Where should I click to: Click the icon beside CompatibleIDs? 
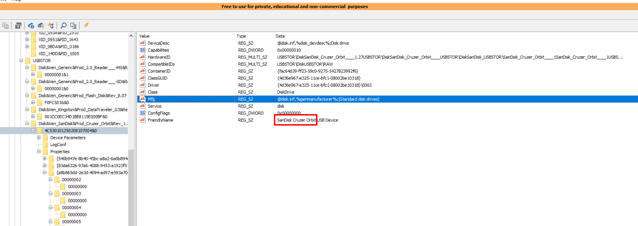tap(142, 64)
